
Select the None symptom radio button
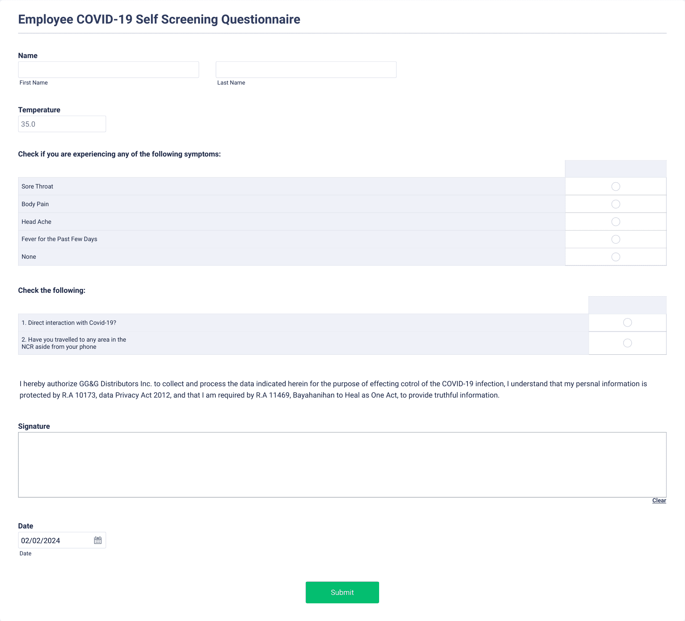coord(616,257)
